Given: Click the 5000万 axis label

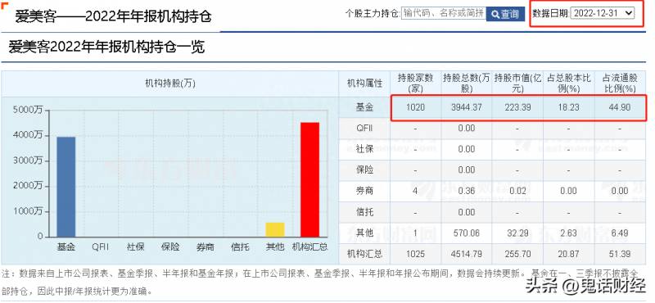Looking at the screenshot, I should click(29, 110).
